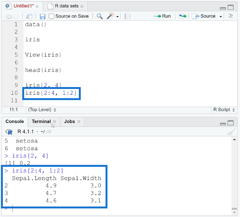The width and height of the screenshot is (240, 217).
Task: Go forward to next source location
Action: [x=16, y=16]
